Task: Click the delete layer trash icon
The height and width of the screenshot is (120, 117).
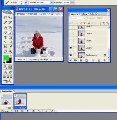Action: pyautogui.click(x=105, y=60)
